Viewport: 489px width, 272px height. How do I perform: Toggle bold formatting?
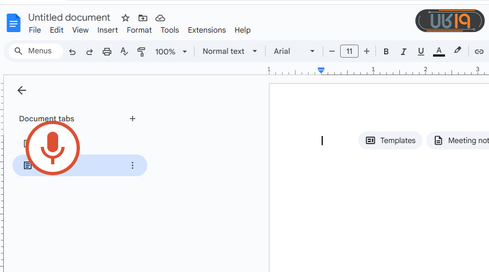tap(386, 52)
